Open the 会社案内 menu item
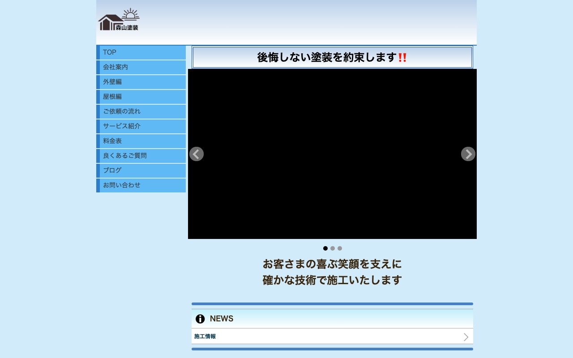The height and width of the screenshot is (358, 573). (141, 67)
